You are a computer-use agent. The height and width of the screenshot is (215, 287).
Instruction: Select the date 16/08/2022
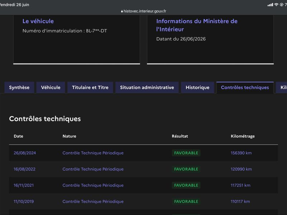coord(24,169)
